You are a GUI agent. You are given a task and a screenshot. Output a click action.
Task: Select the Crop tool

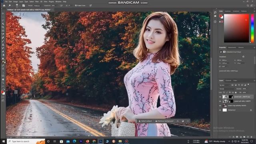pos(3,27)
